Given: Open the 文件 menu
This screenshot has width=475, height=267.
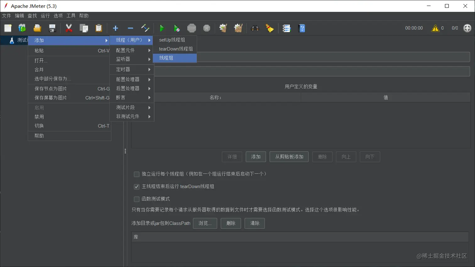Looking at the screenshot, I should click(6, 16).
